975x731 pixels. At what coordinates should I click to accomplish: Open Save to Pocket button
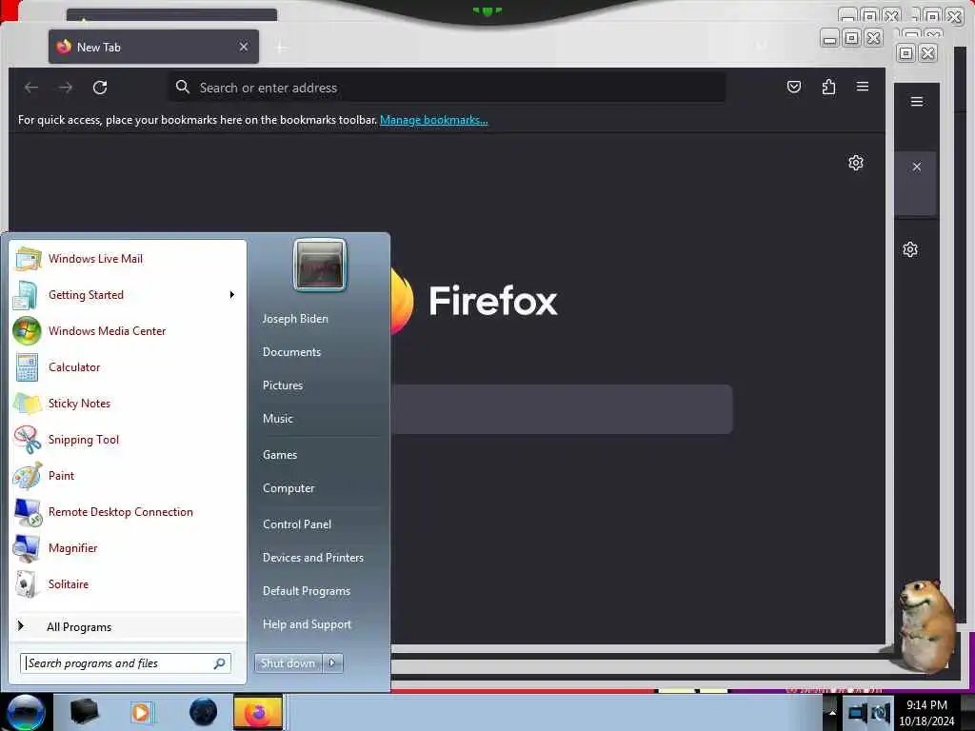click(794, 87)
